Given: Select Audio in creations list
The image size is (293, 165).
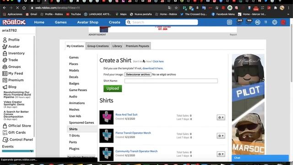Looking at the screenshot, I should click(x=73, y=97).
